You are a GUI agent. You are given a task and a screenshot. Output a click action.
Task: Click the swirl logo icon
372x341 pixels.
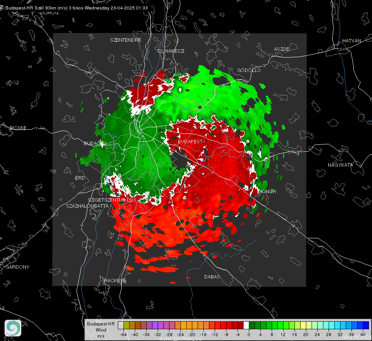tap(13, 328)
